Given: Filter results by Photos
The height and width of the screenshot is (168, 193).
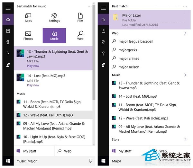Looking at the screenshot, I should (28, 36).
